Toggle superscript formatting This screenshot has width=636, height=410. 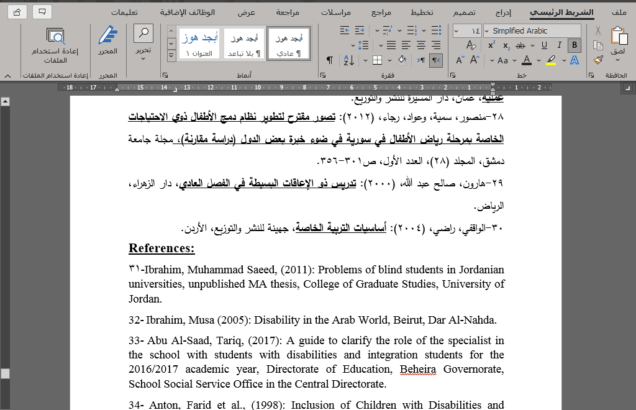tap(491, 45)
